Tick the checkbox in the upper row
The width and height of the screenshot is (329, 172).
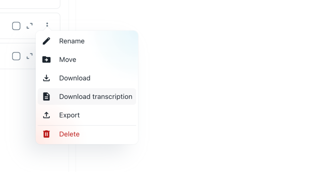[x=16, y=26]
